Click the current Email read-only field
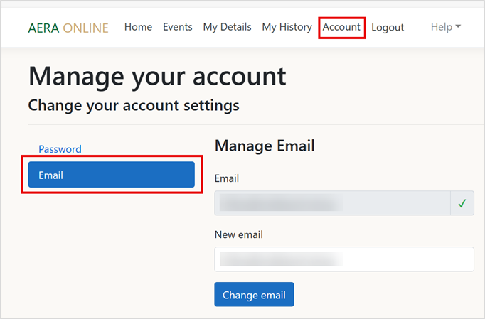 (332, 203)
